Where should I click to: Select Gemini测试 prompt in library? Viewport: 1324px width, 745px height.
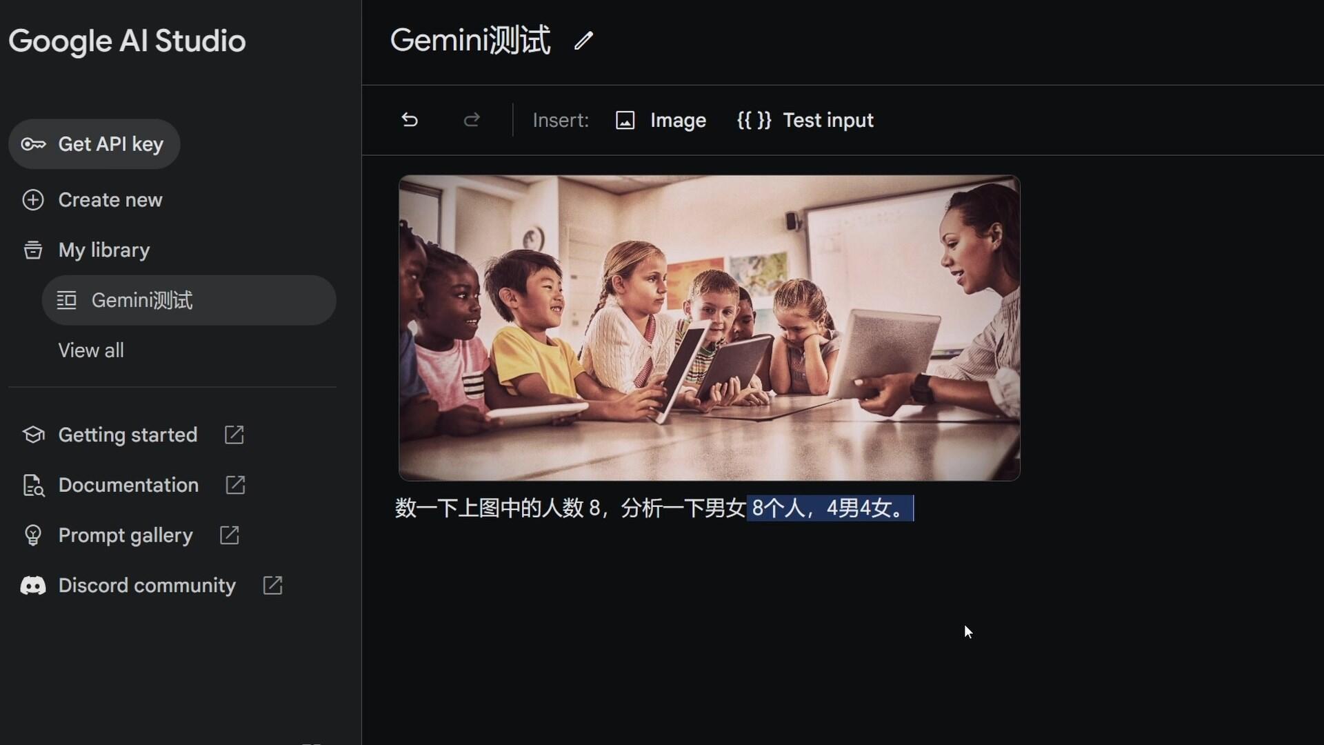point(189,300)
